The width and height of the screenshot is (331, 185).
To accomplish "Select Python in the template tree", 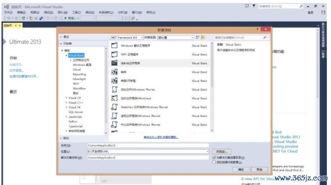I will pyautogui.click(x=73, y=121).
